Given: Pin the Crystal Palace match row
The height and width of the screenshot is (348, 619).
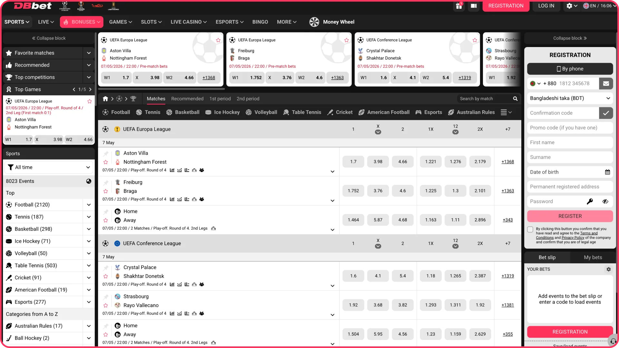Looking at the screenshot, I should (x=106, y=268).
